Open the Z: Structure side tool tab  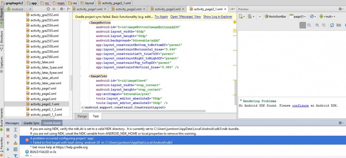(2, 41)
